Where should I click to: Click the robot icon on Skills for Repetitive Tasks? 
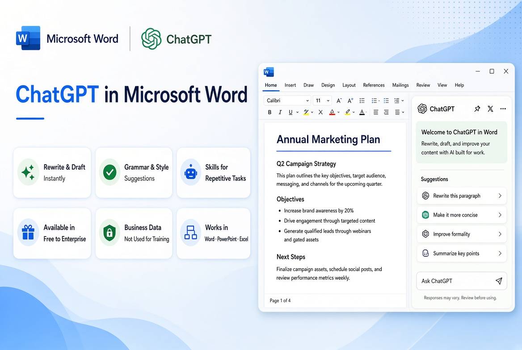[191, 172]
